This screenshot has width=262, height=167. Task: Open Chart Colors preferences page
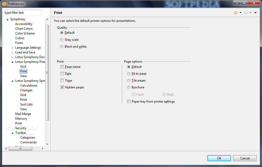click(24, 29)
